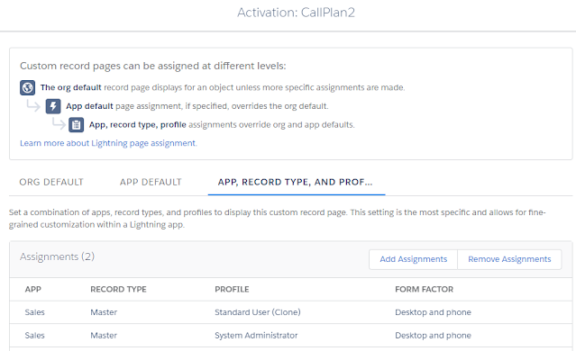The height and width of the screenshot is (351, 576).
Task: Click the FORM FACTOR column header
Action: (x=424, y=290)
